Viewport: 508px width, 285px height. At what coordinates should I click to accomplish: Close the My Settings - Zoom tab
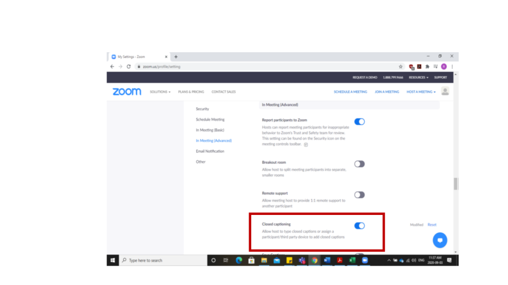166,57
